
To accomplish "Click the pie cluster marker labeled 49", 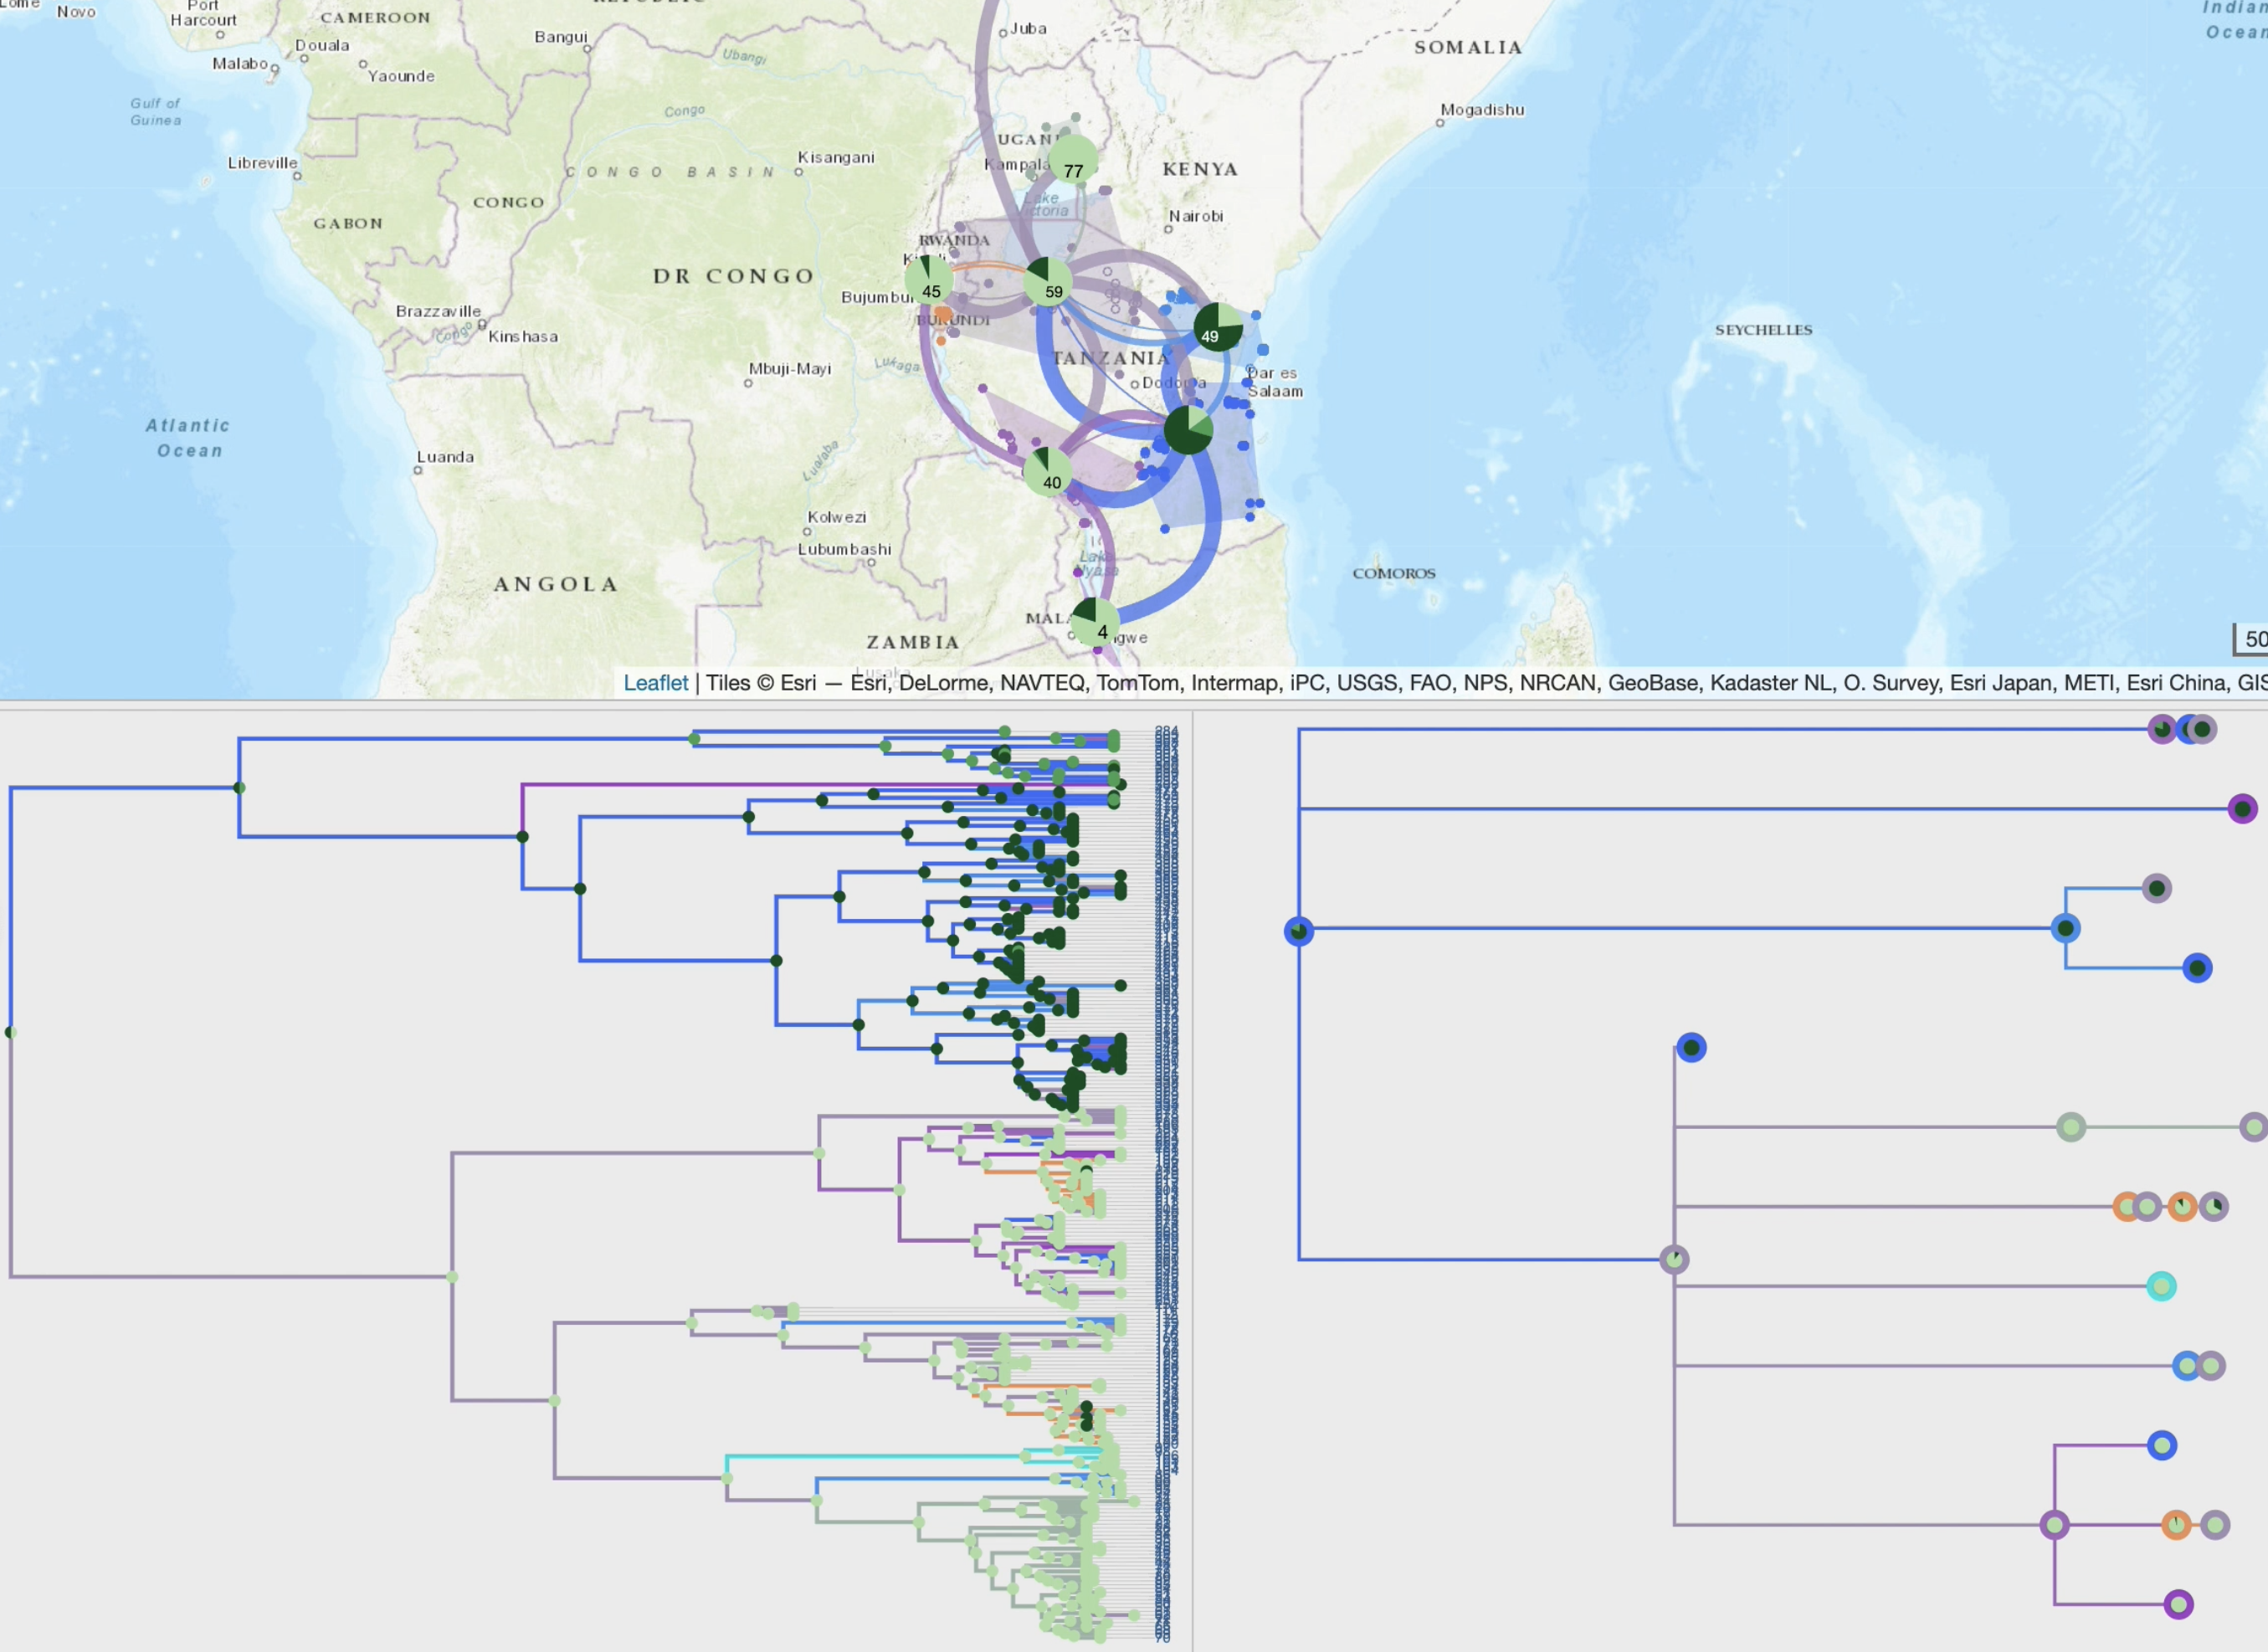I will (1218, 327).
